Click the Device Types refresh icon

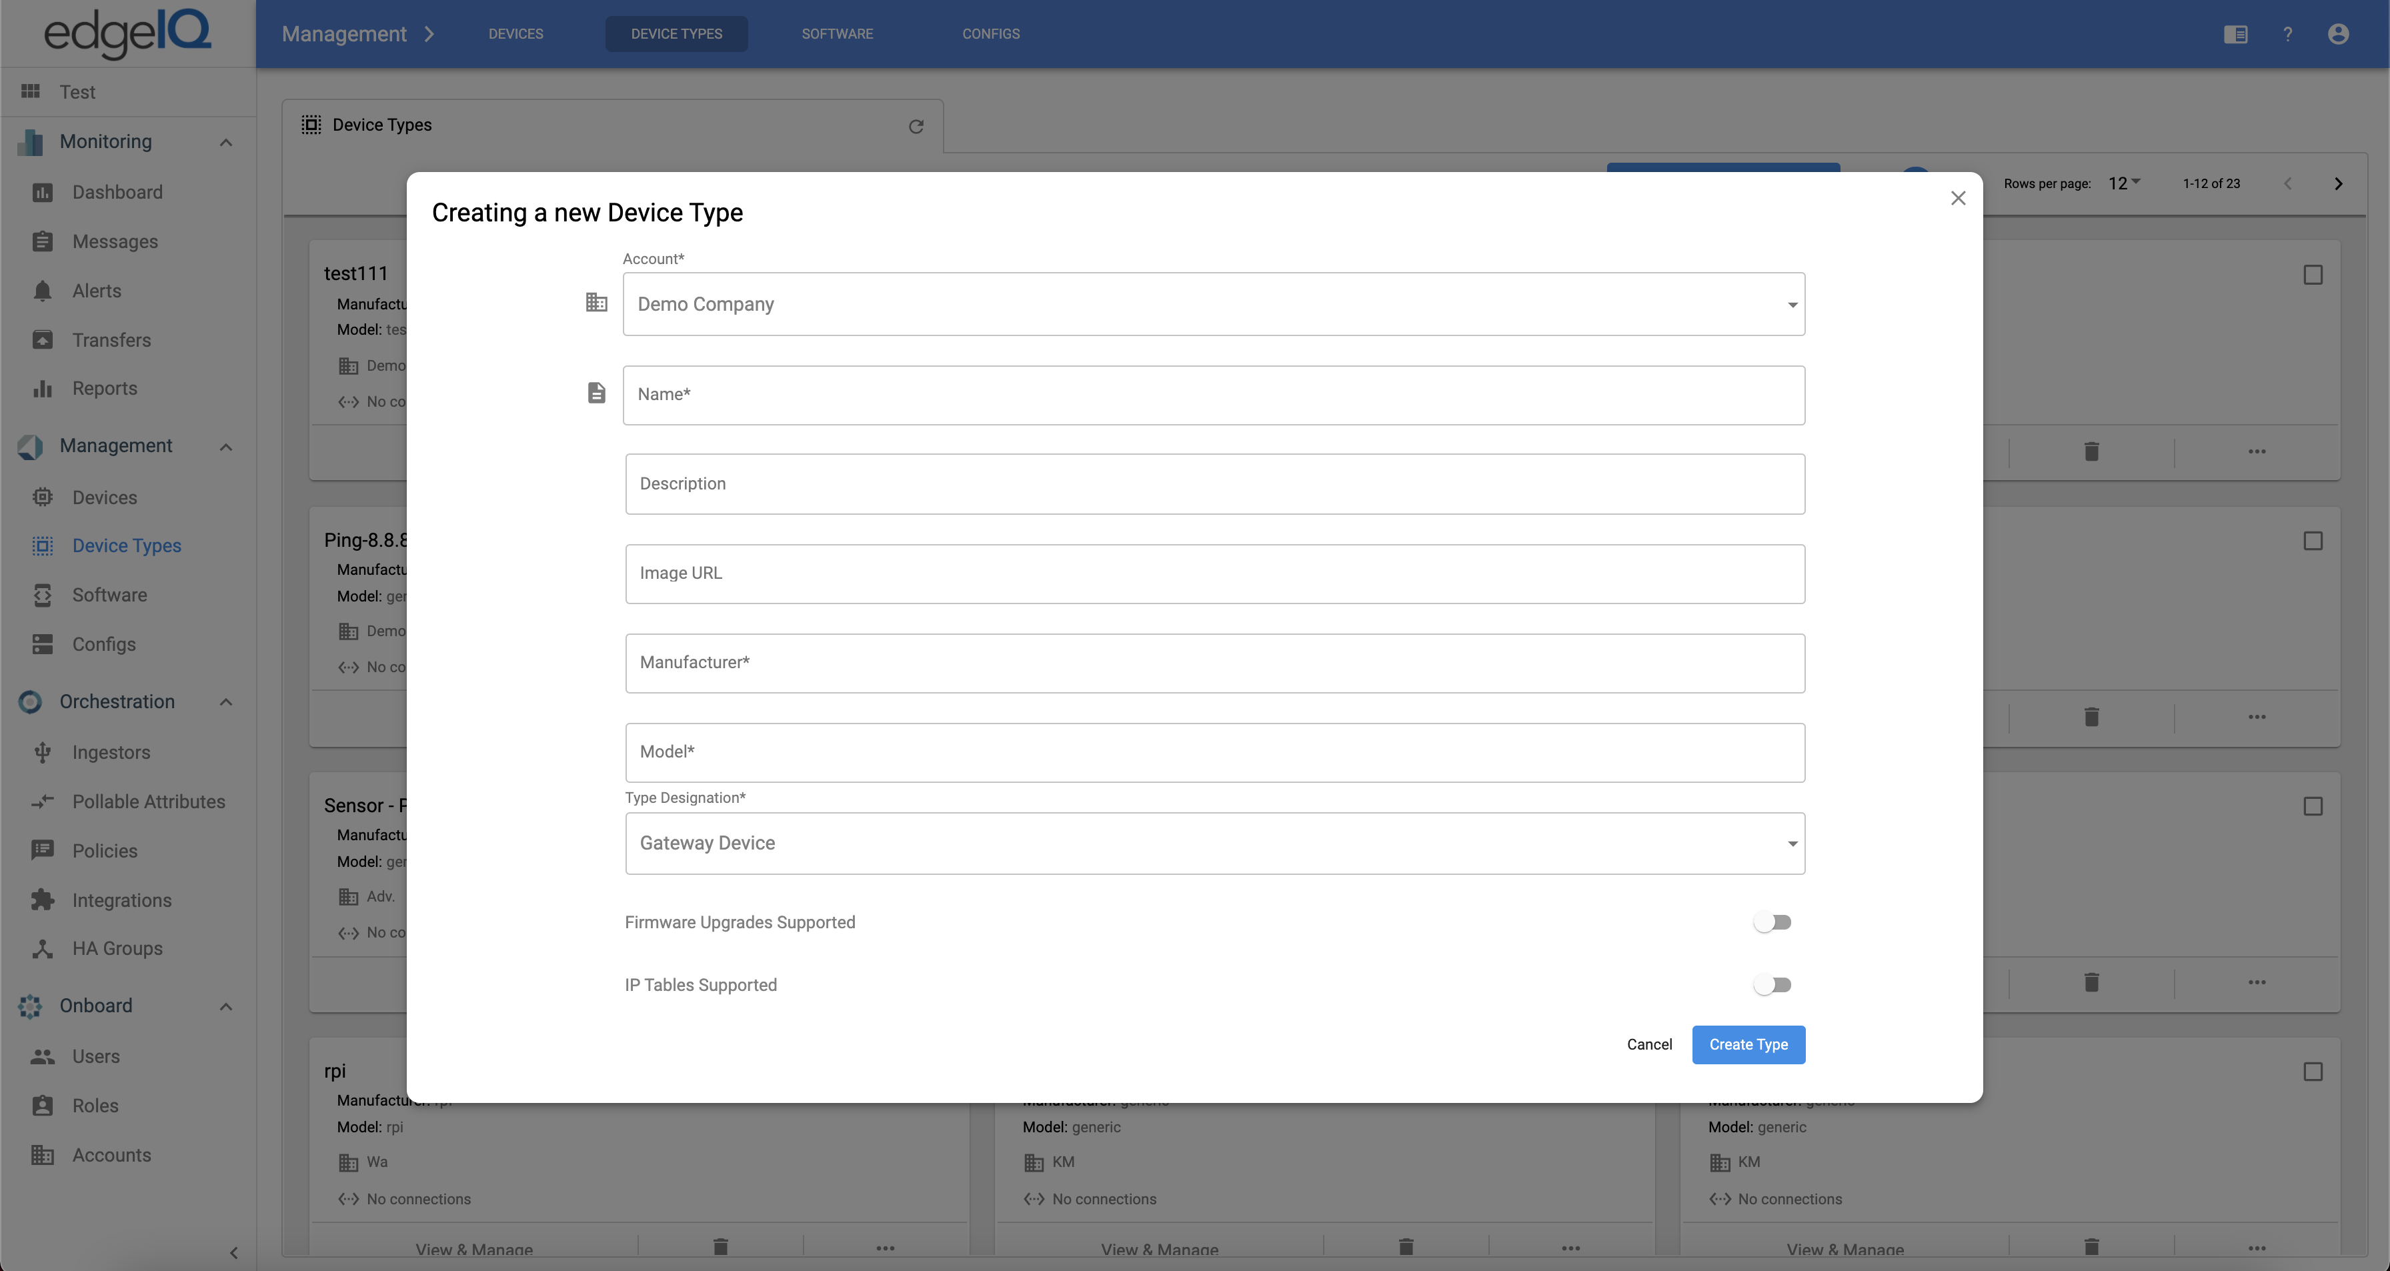pos(916,126)
